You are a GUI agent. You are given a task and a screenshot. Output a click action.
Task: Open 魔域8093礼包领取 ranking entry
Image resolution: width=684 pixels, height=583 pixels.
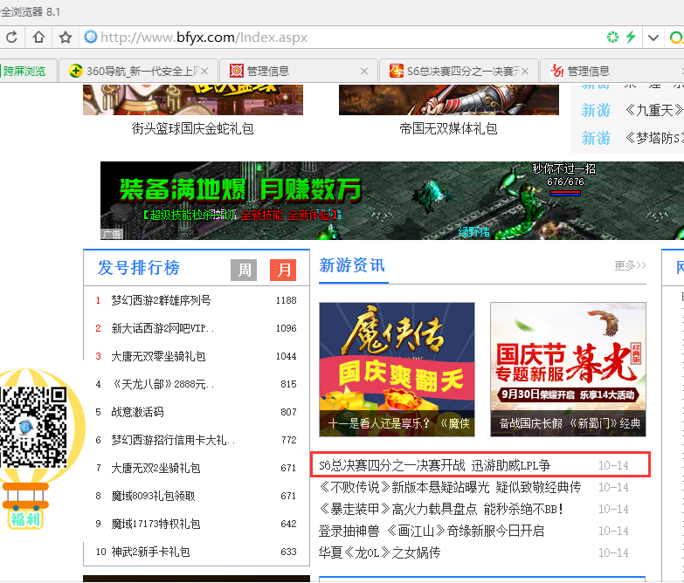tap(153, 496)
